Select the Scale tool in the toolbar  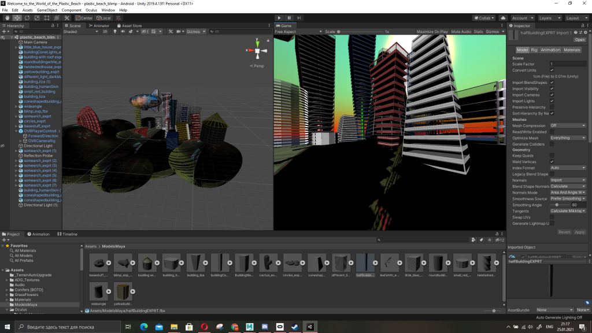pos(36,18)
